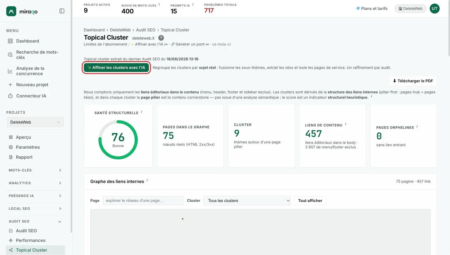Go to Audit SEO in the breadcrumb
Viewport: 450px width, 255px height.
coord(146,30)
